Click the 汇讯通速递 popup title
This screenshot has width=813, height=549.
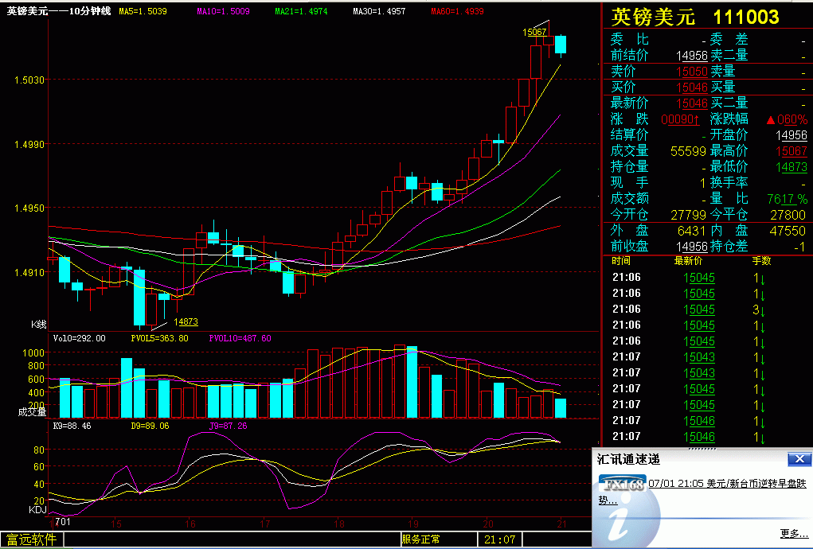tap(628, 459)
